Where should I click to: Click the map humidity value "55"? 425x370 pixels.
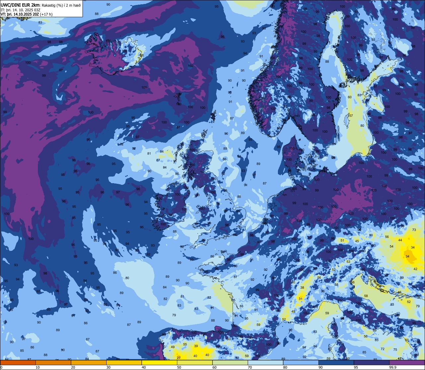[185, 344]
